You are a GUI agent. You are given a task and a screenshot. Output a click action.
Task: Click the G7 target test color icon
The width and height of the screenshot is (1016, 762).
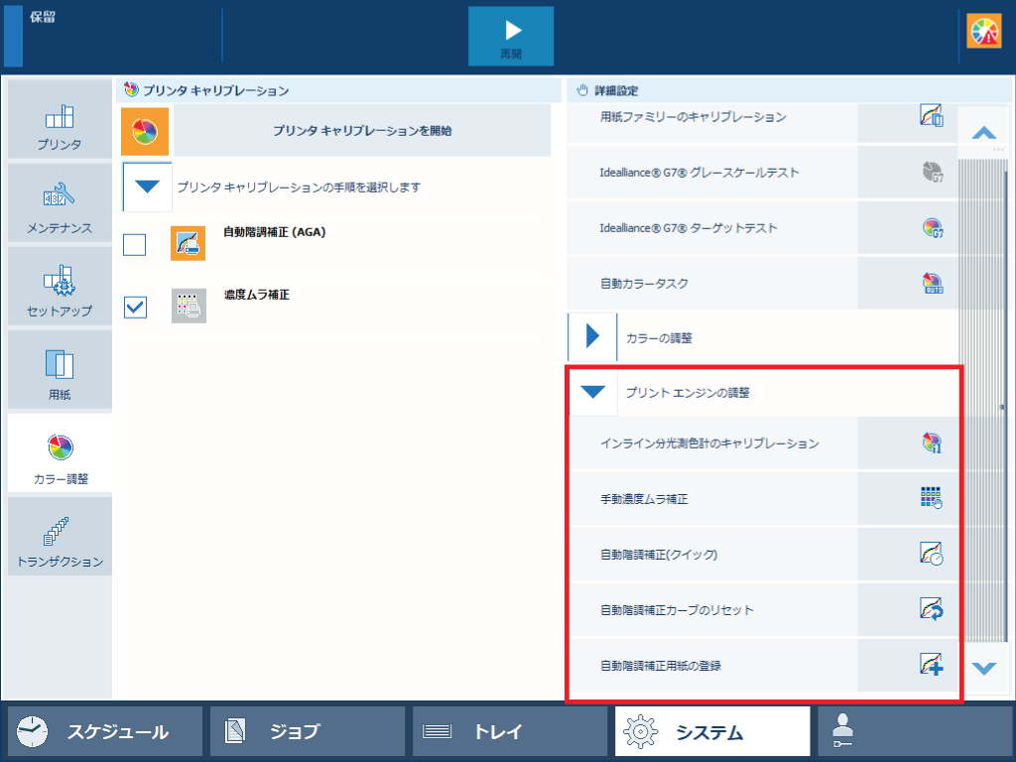(x=933, y=228)
